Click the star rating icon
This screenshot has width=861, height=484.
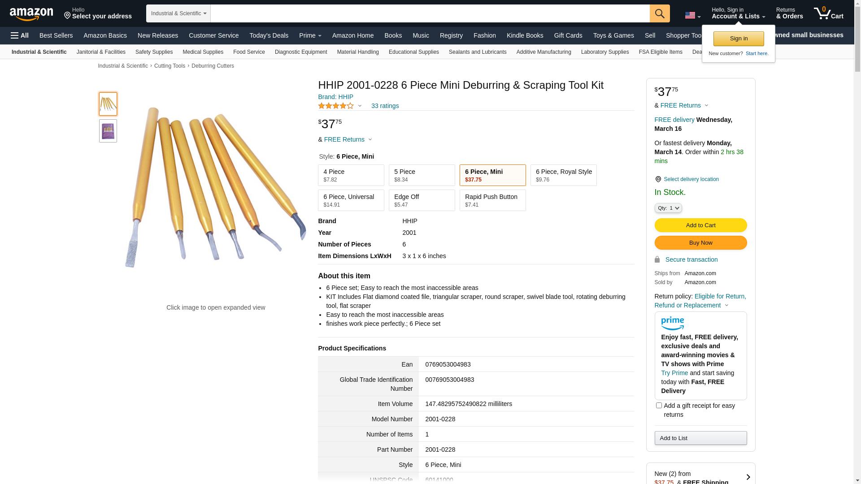click(336, 106)
